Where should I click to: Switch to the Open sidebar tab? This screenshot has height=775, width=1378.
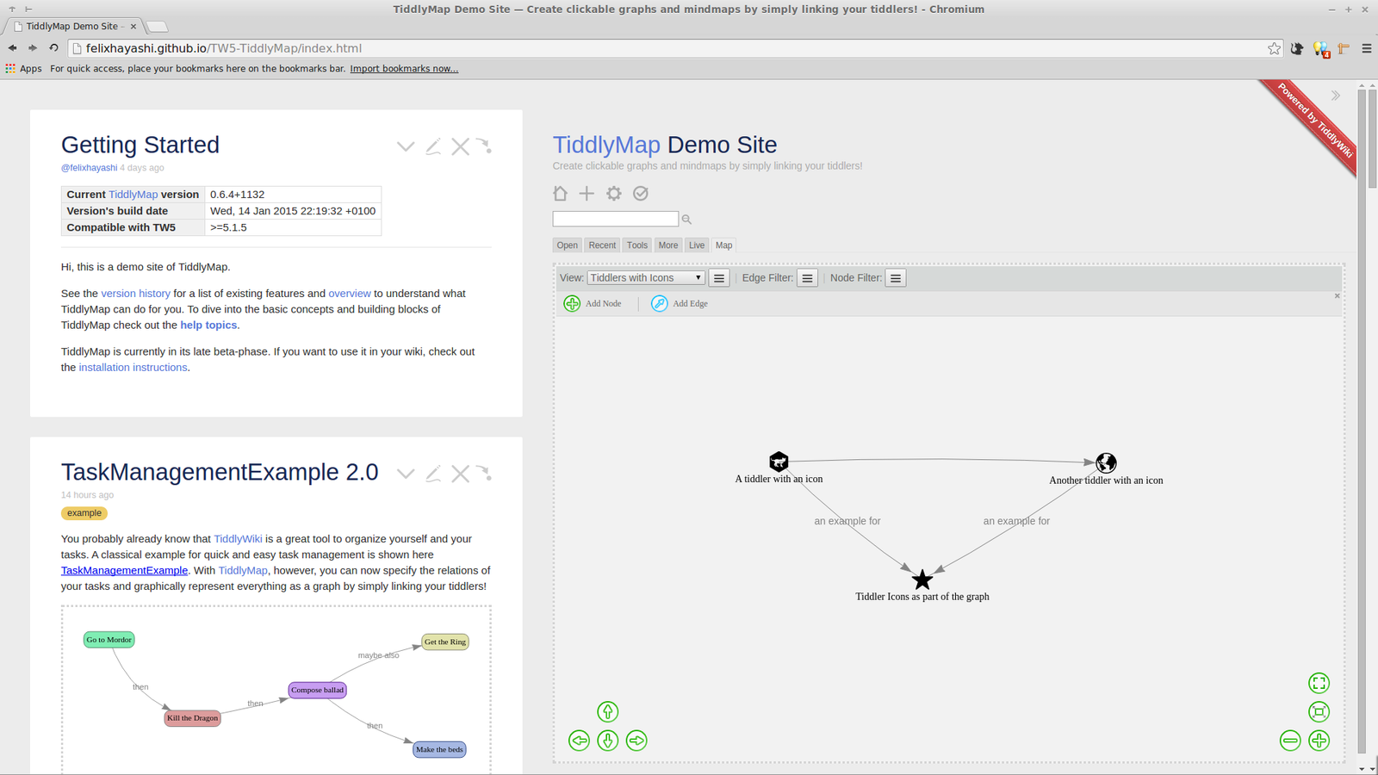(x=568, y=245)
